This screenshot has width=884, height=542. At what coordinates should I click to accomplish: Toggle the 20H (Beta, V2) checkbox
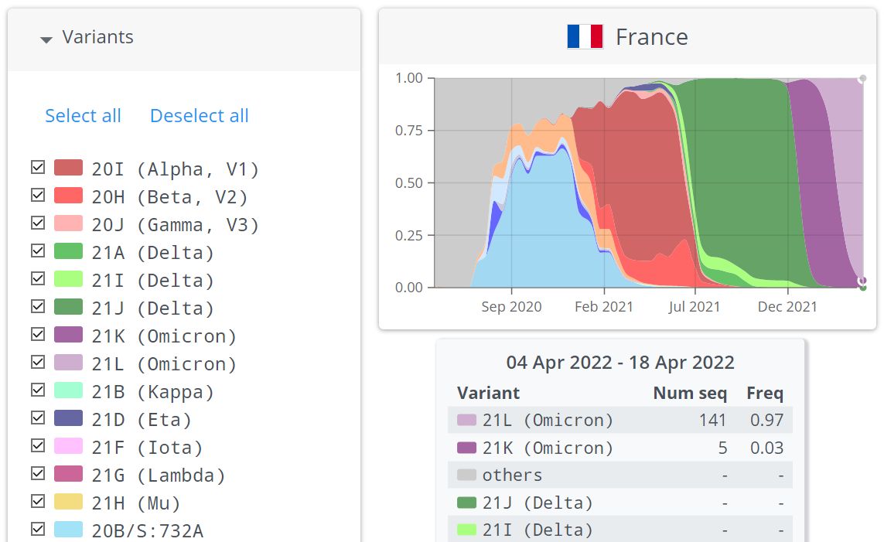coord(37,196)
